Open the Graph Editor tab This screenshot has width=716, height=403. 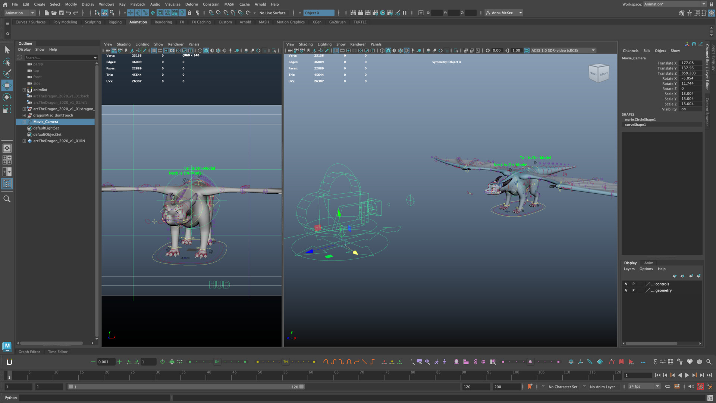29,352
